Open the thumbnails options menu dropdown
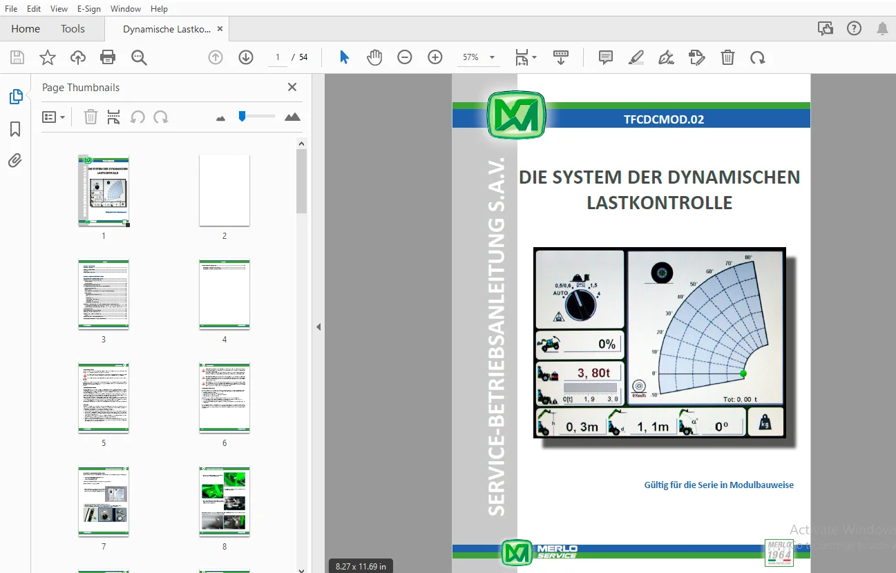This screenshot has width=896, height=573. pos(53,117)
